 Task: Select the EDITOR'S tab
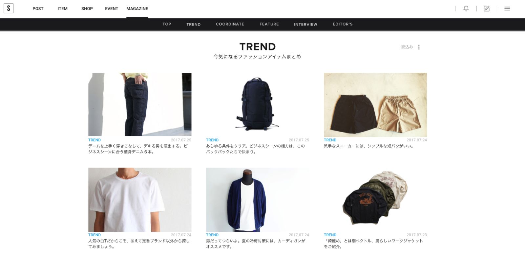(x=343, y=24)
